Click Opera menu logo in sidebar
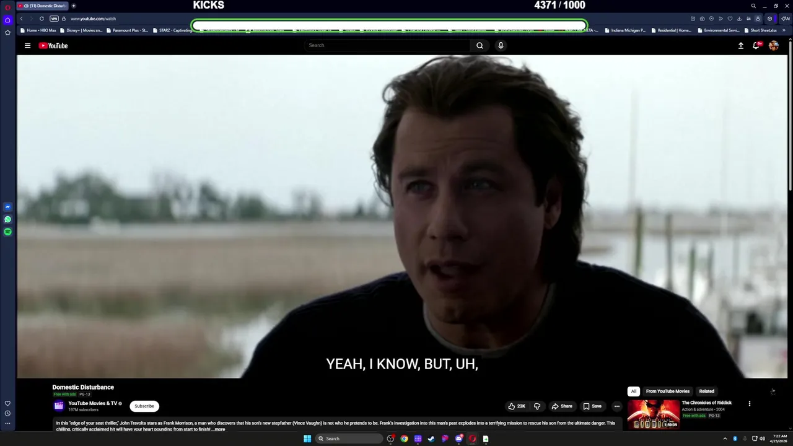Image resolution: width=793 pixels, height=446 pixels. [7, 7]
